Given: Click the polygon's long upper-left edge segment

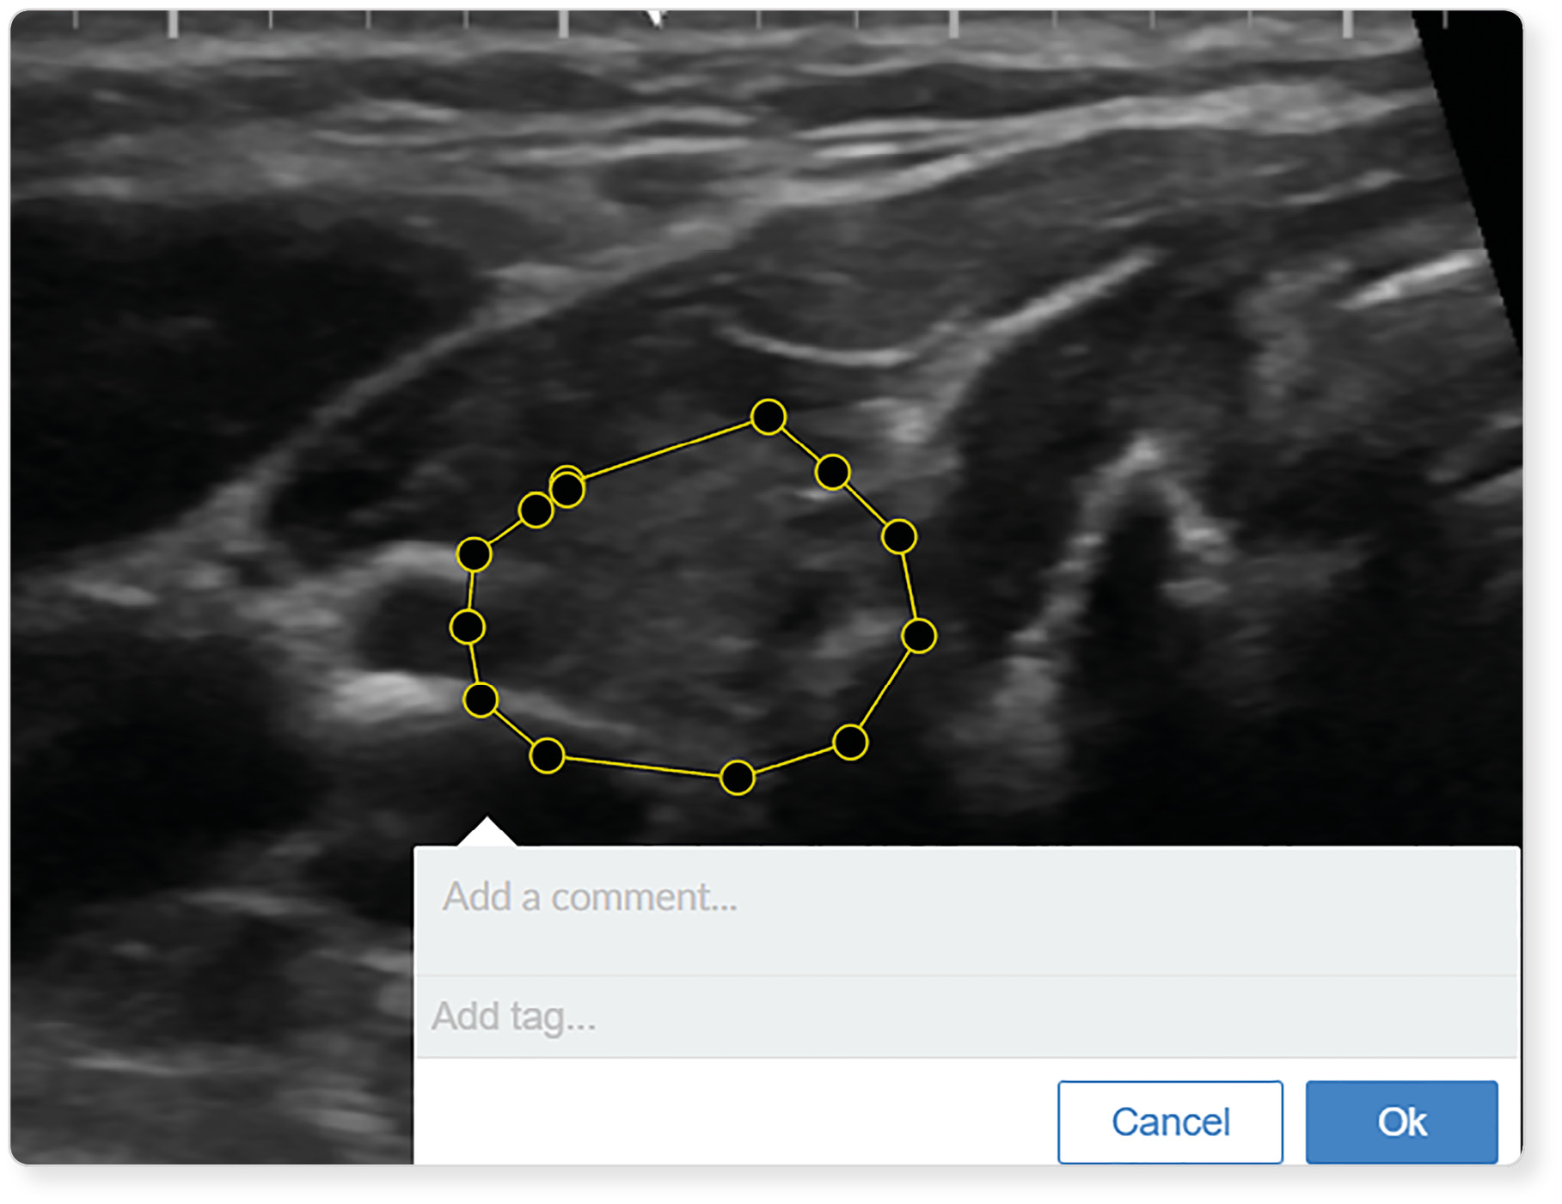Looking at the screenshot, I should pyautogui.click(x=668, y=452).
